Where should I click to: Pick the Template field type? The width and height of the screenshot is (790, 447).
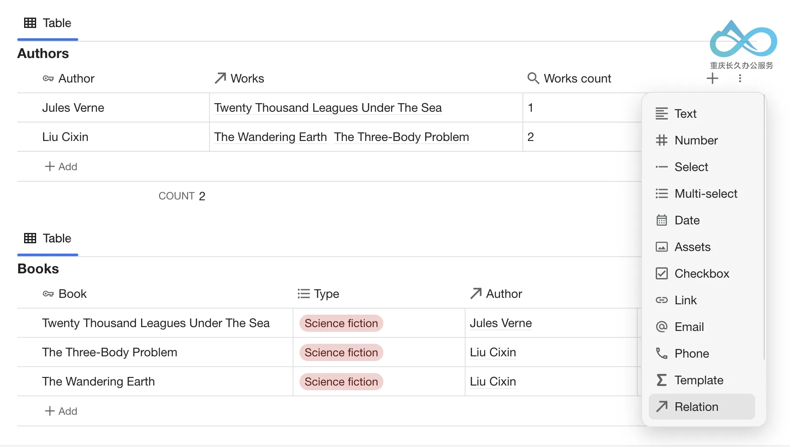pyautogui.click(x=702, y=380)
